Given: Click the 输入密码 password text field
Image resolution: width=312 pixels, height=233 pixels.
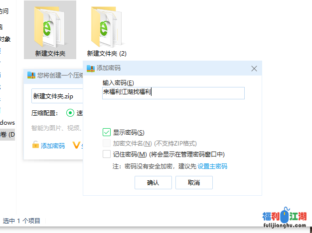Looking at the screenshot, I should [173, 93].
